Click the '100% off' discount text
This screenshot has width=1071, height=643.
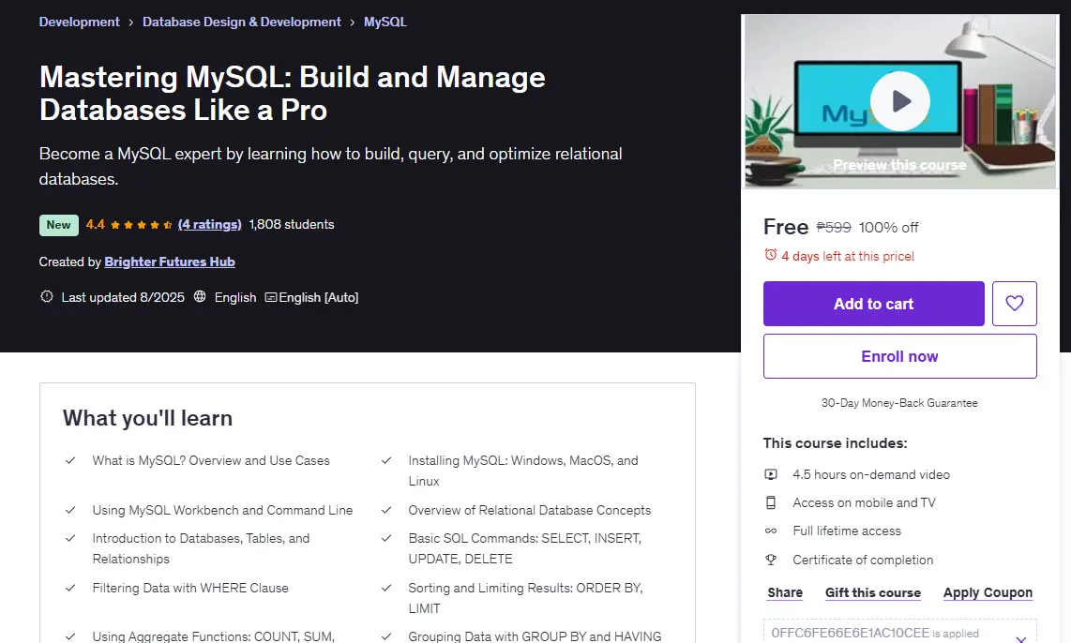(888, 228)
